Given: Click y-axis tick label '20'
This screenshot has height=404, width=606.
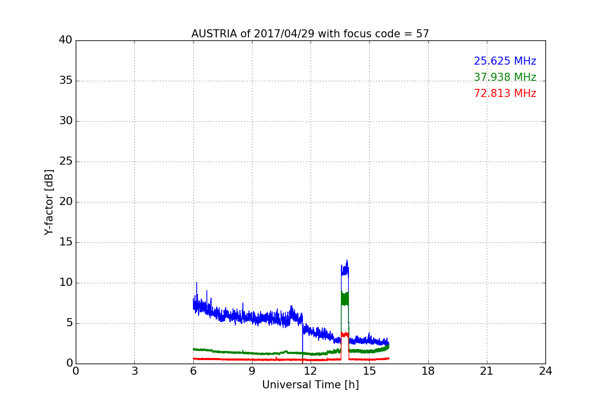Looking at the screenshot, I should point(66,202).
